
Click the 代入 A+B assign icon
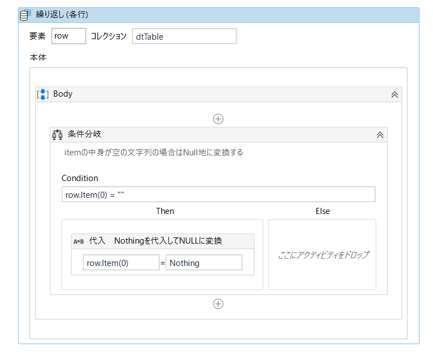[79, 241]
